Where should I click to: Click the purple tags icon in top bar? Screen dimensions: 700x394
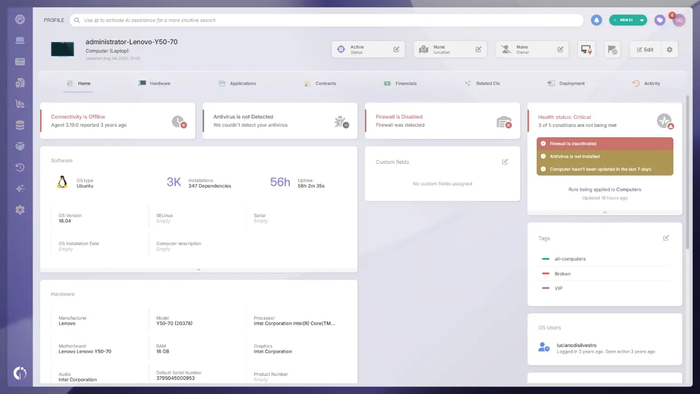(659, 20)
